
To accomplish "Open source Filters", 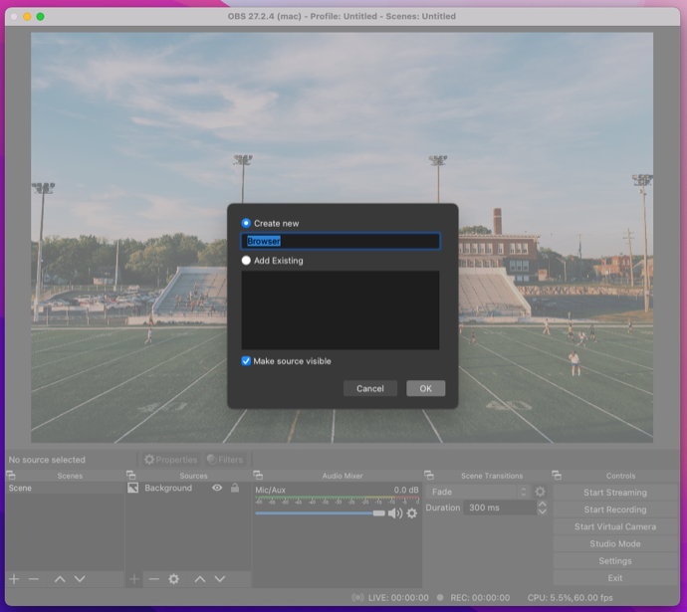I will click(x=225, y=460).
